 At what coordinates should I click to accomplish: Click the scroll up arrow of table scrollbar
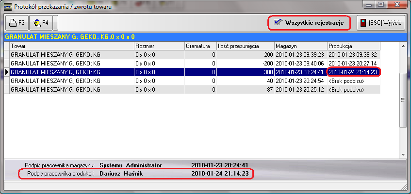pyautogui.click(x=402, y=46)
